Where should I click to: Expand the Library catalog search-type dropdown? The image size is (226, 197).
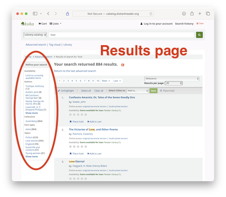34,35
